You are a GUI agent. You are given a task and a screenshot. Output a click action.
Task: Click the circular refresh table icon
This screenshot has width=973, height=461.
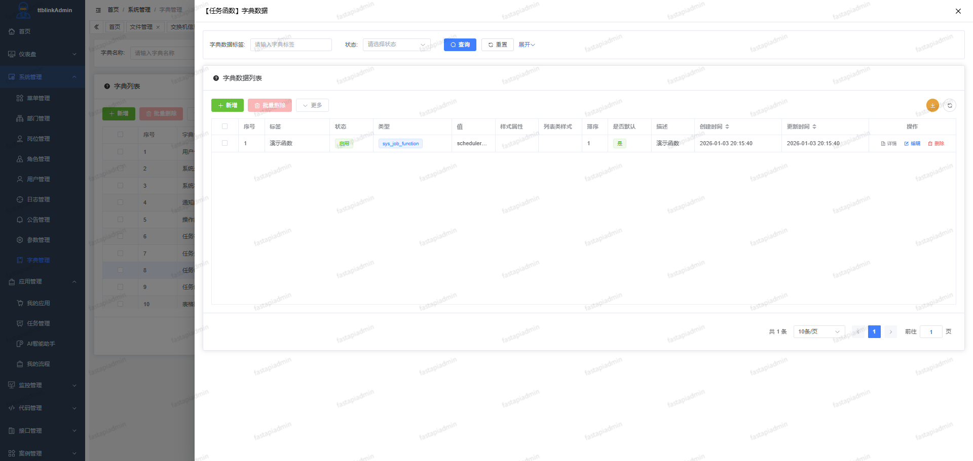click(950, 105)
